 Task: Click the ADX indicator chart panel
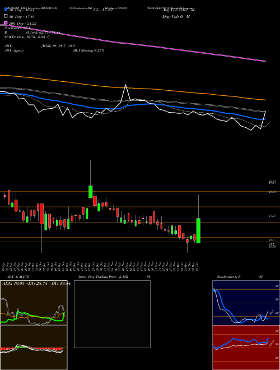(34, 303)
